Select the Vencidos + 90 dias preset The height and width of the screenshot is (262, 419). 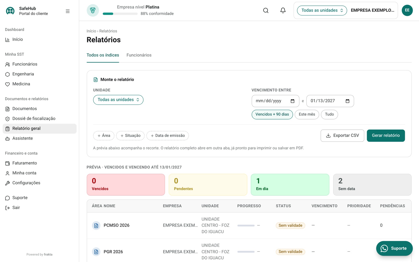272,114
